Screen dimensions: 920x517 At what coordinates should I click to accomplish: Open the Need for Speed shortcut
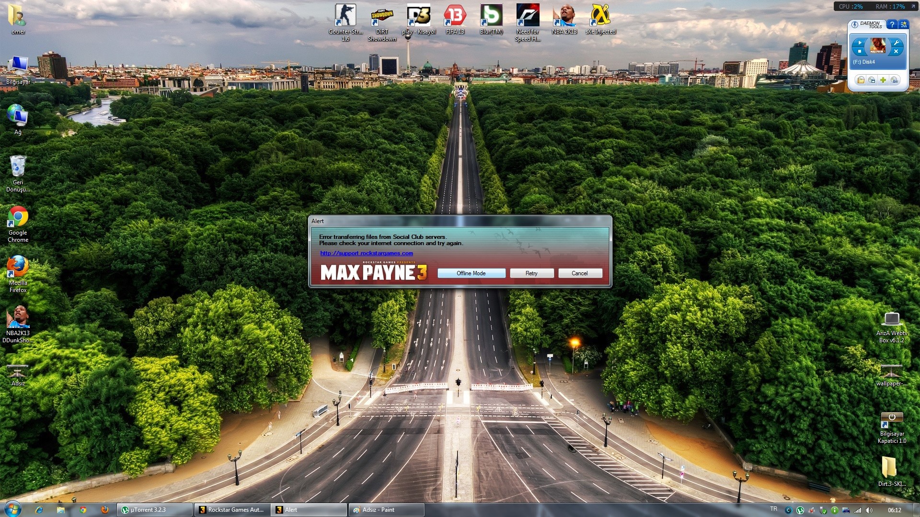pyautogui.click(x=528, y=23)
